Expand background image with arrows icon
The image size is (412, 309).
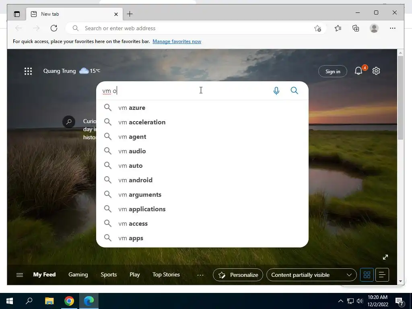point(385,257)
